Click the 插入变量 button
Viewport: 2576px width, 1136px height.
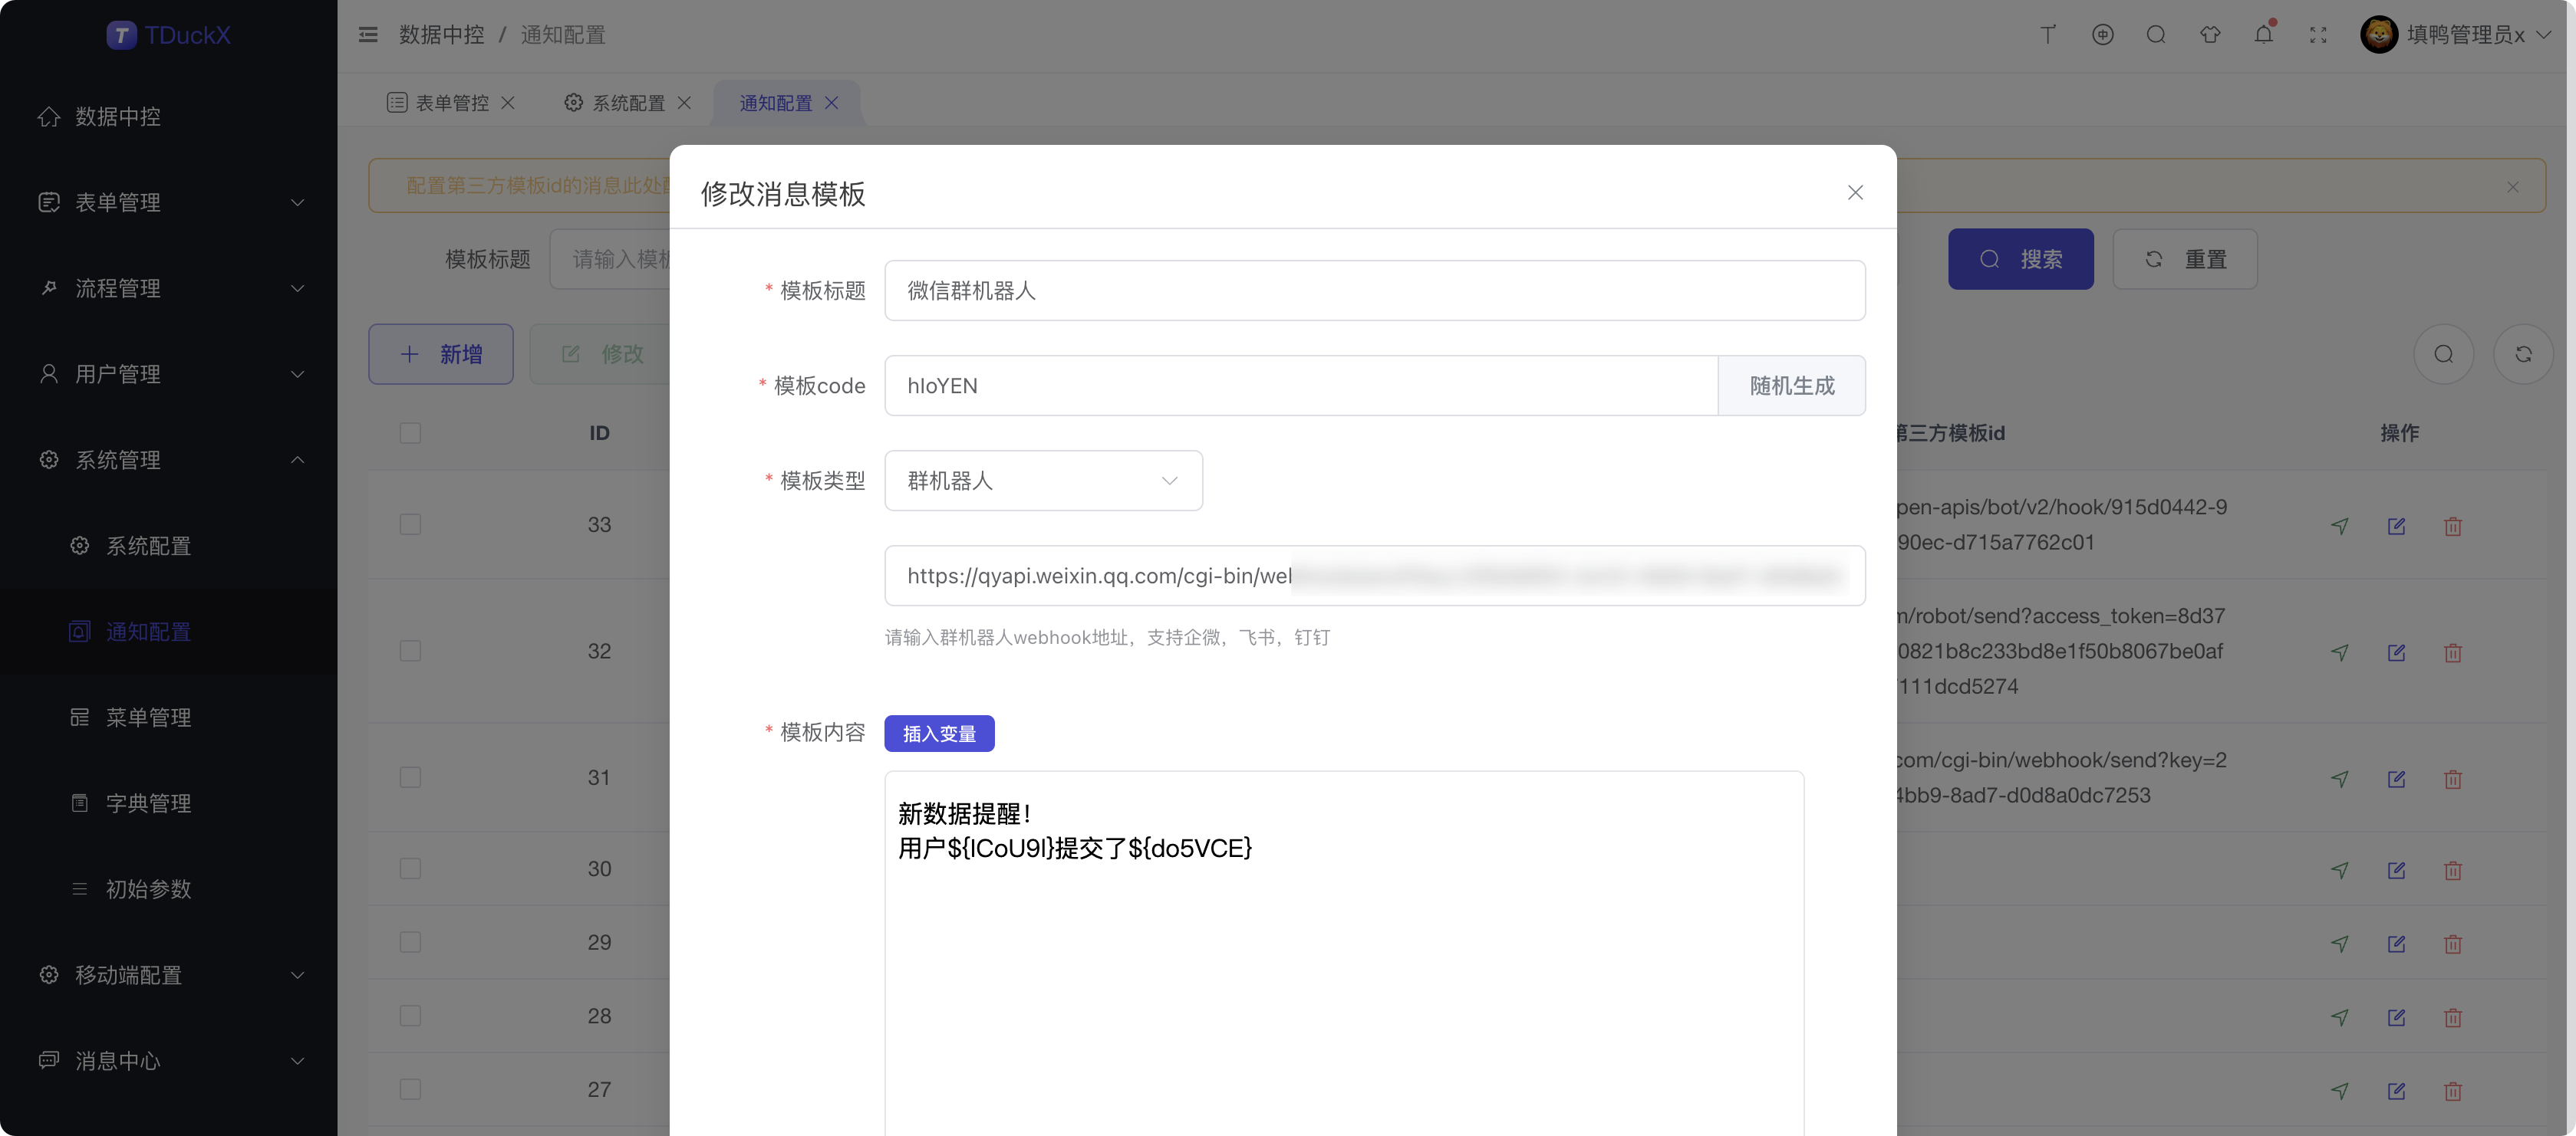coord(938,734)
